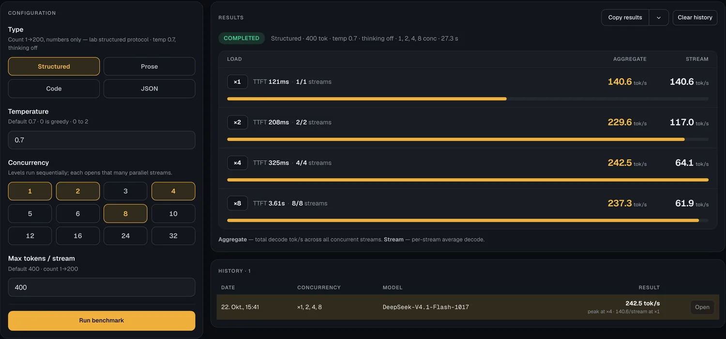The image size is (726, 339).
Task: Select the ×4 load badge
Action: pyautogui.click(x=237, y=163)
